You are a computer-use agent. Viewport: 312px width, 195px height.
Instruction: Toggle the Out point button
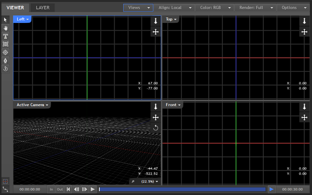(x=60, y=189)
